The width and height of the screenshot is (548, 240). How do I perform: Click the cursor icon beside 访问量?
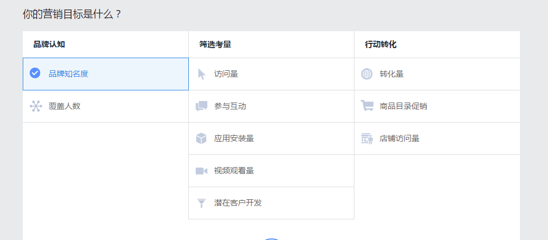202,74
